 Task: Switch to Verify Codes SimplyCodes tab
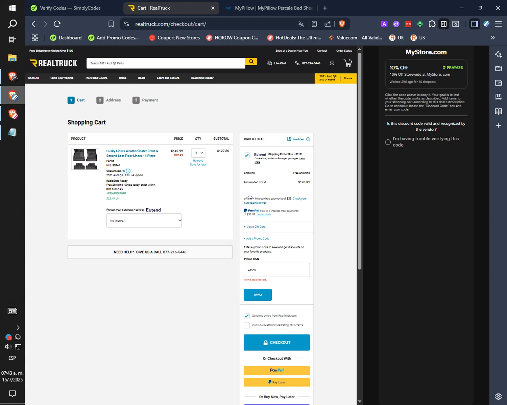click(x=70, y=8)
